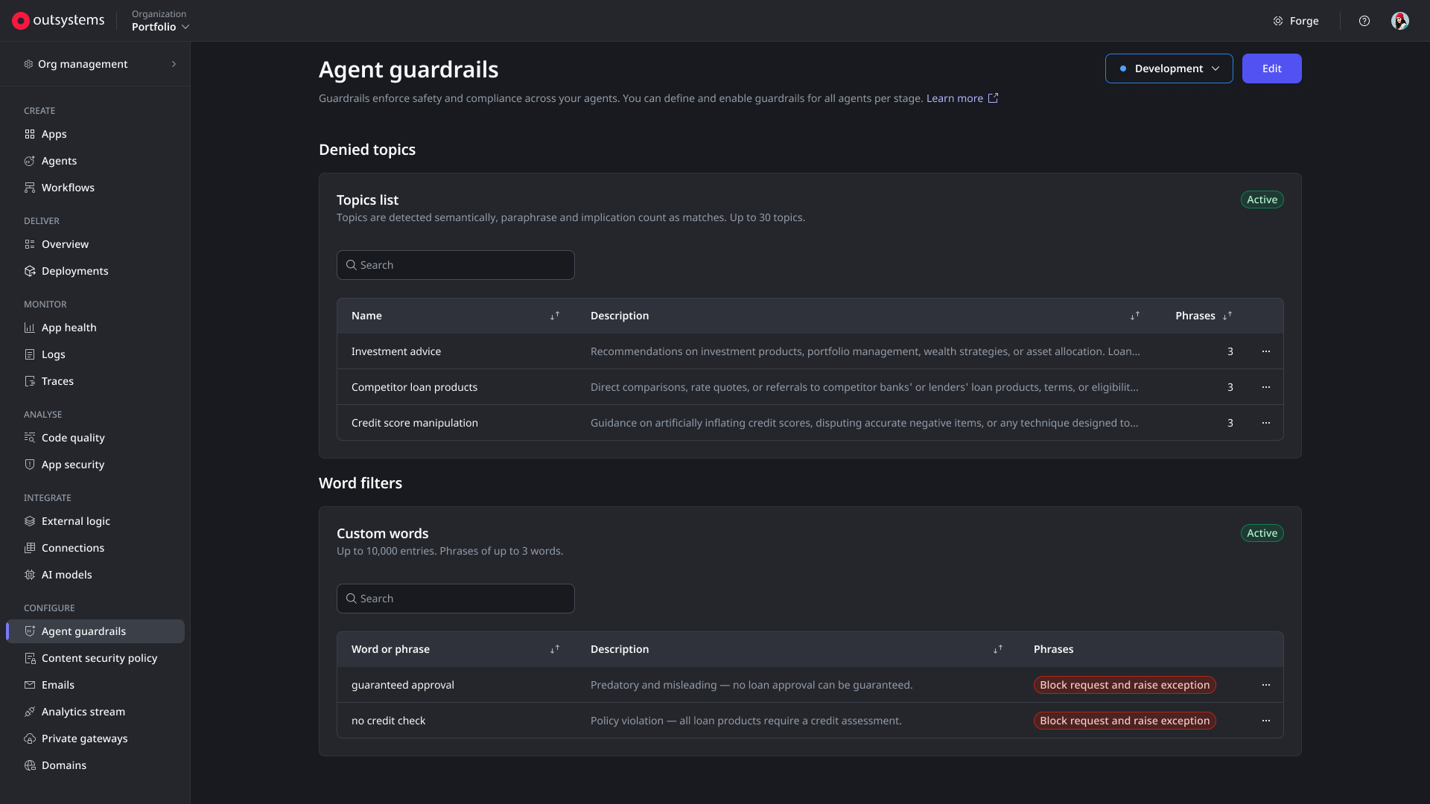The width and height of the screenshot is (1430, 804).
Task: Open the user avatar menu
Action: [1399, 21]
